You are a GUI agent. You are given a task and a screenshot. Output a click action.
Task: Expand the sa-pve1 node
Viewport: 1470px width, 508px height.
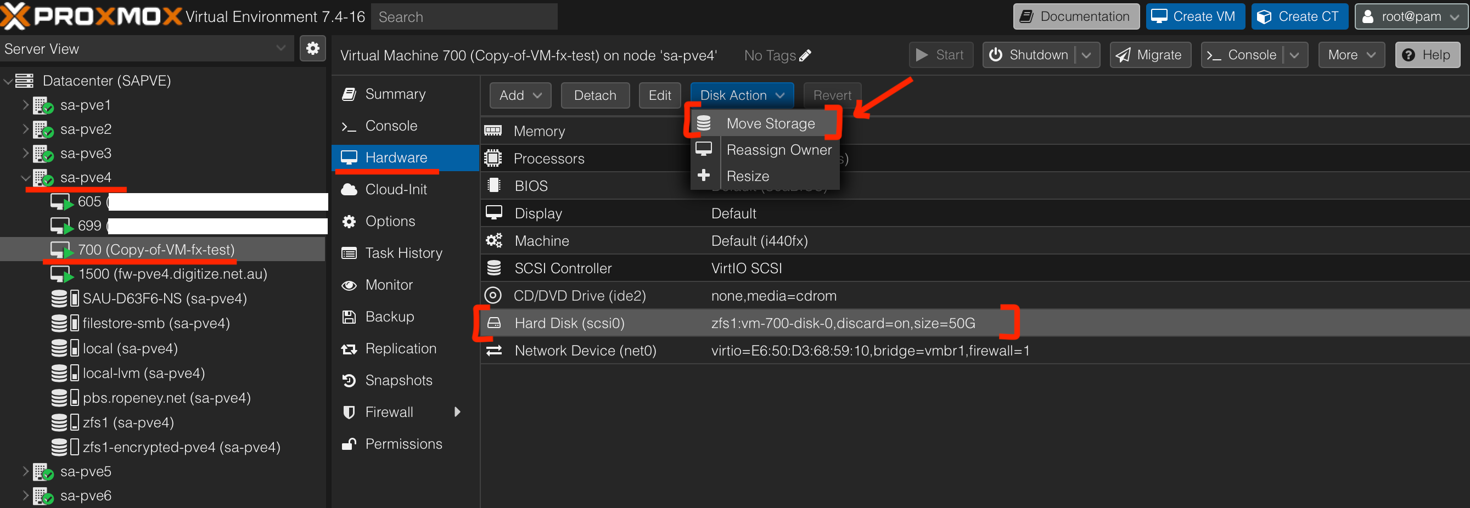pos(25,105)
